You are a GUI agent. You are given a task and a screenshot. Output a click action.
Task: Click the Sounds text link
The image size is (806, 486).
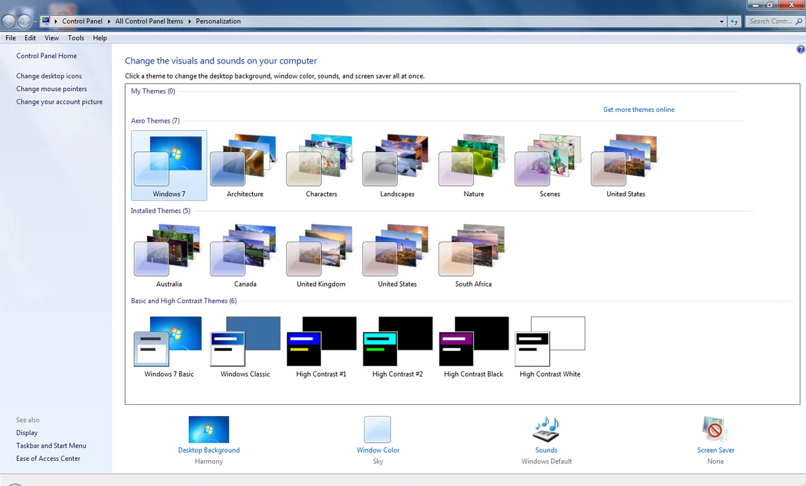[x=546, y=450]
